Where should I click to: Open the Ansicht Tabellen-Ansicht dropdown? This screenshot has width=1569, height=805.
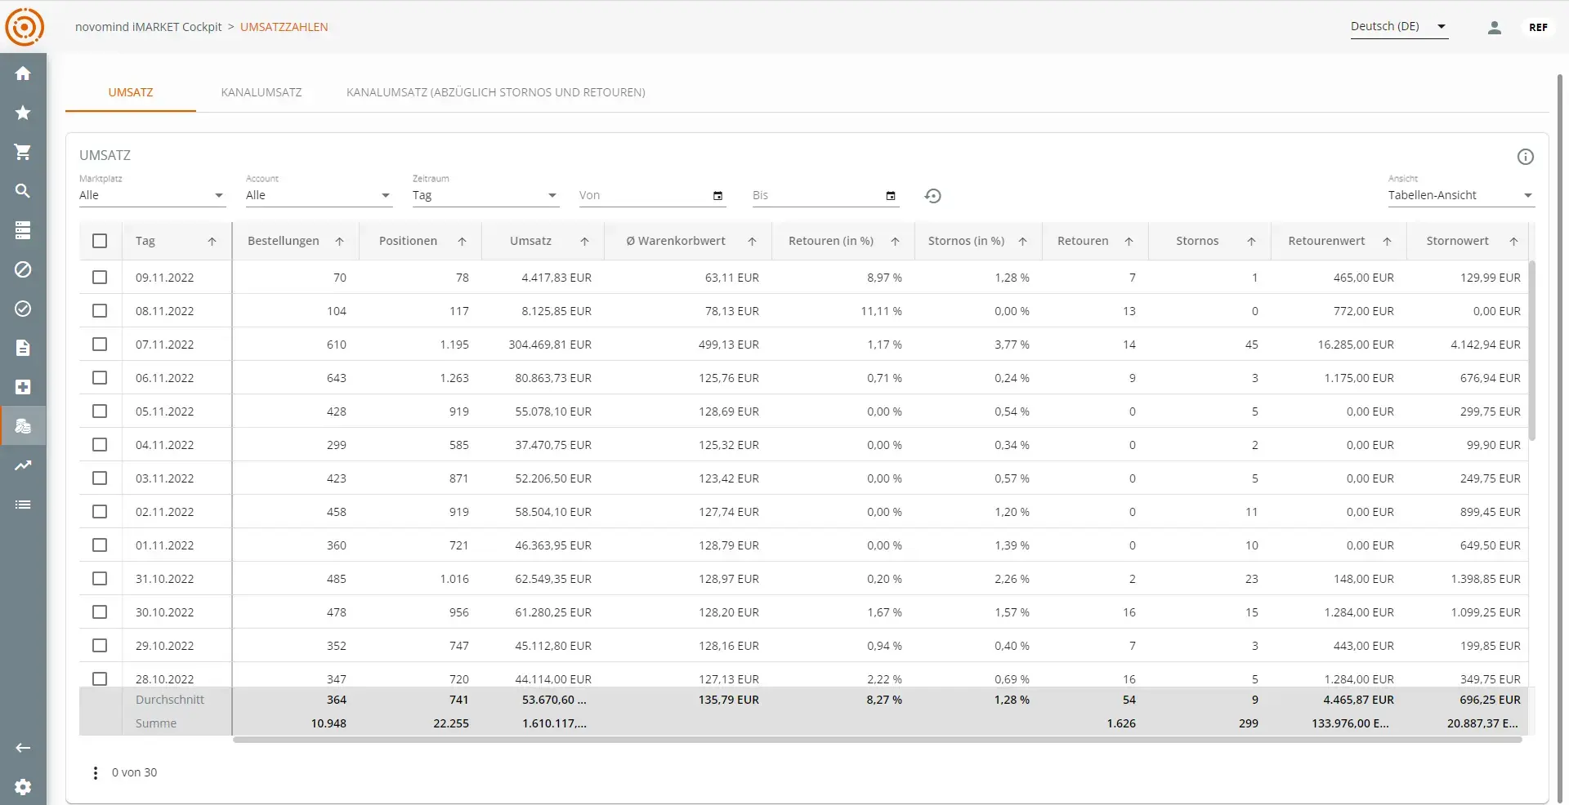(1460, 196)
